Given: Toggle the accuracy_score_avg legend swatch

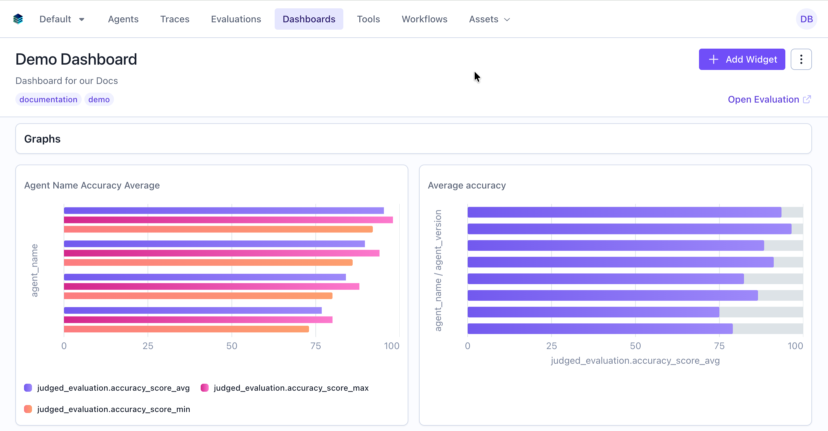Looking at the screenshot, I should point(28,388).
